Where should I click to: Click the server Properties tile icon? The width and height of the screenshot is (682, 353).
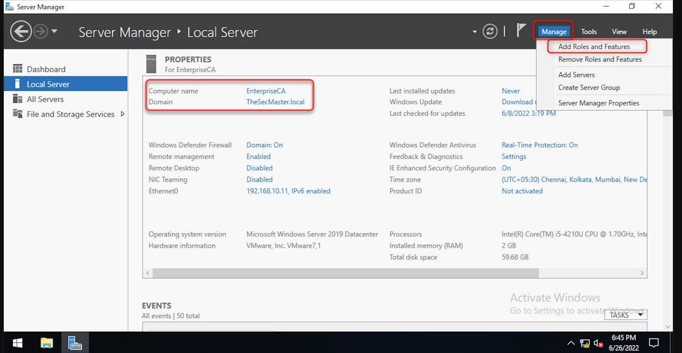[151, 64]
